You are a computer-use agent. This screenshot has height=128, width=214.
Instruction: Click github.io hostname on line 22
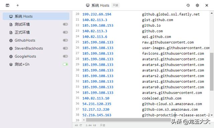151,25
